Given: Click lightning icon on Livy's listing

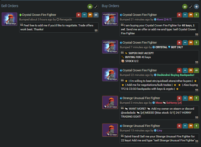Looking at the screenshot, I should pos(196,126).
